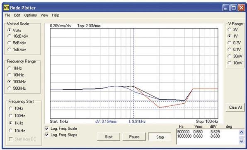This screenshot has height=150, width=247.
Task: Click the 0.20Vrms/div scale label
Action: point(61,26)
